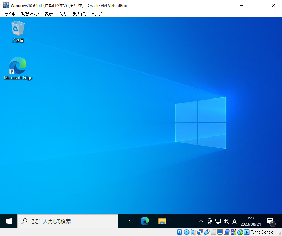Open the デバイス menu
Image resolution: width=282 pixels, height=236 pixels.
click(x=79, y=14)
